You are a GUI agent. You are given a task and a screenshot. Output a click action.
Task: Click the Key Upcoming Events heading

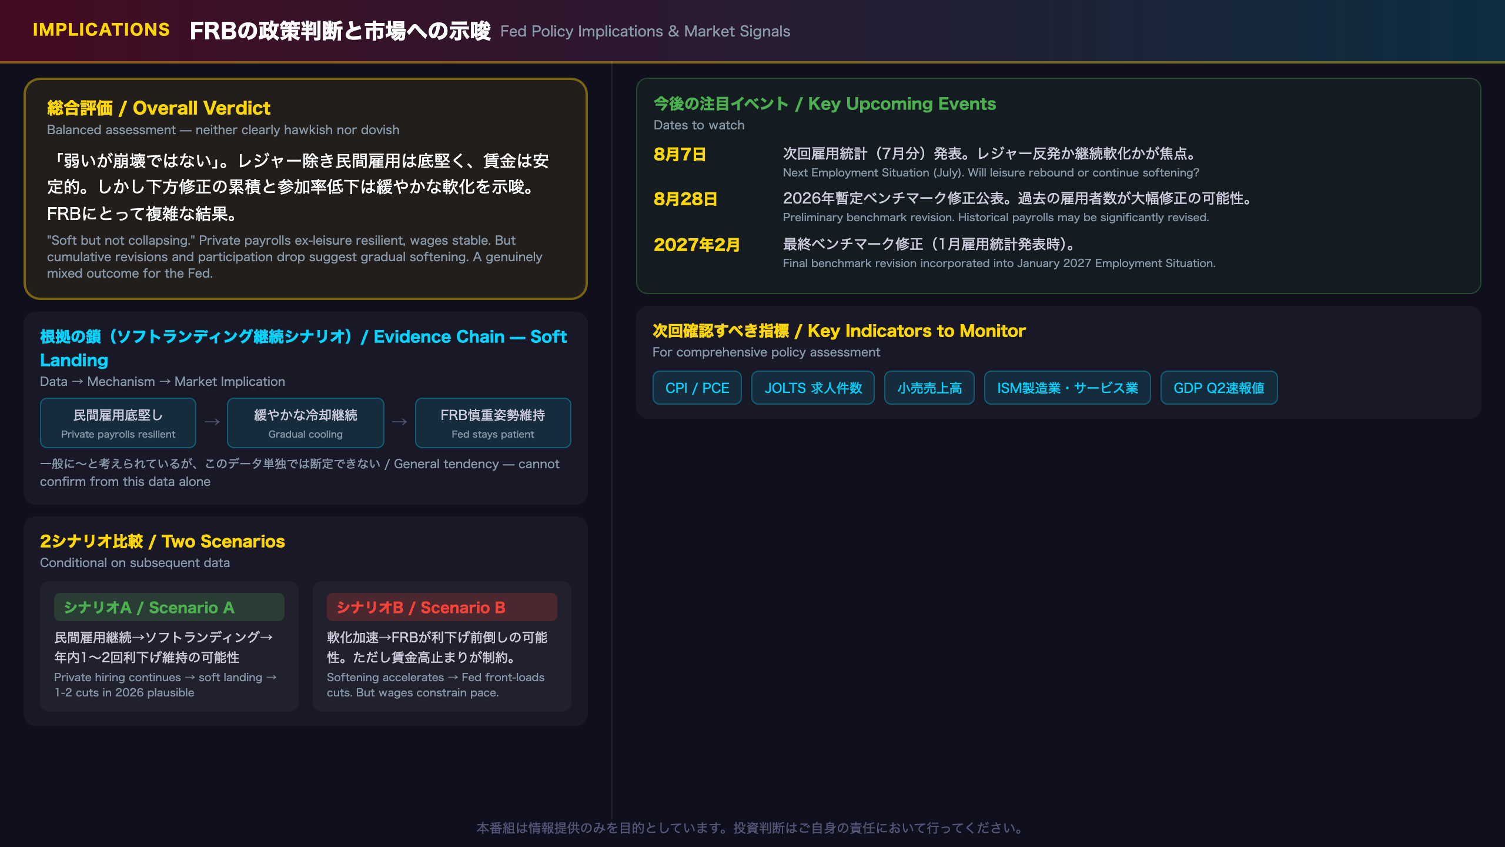(x=825, y=104)
